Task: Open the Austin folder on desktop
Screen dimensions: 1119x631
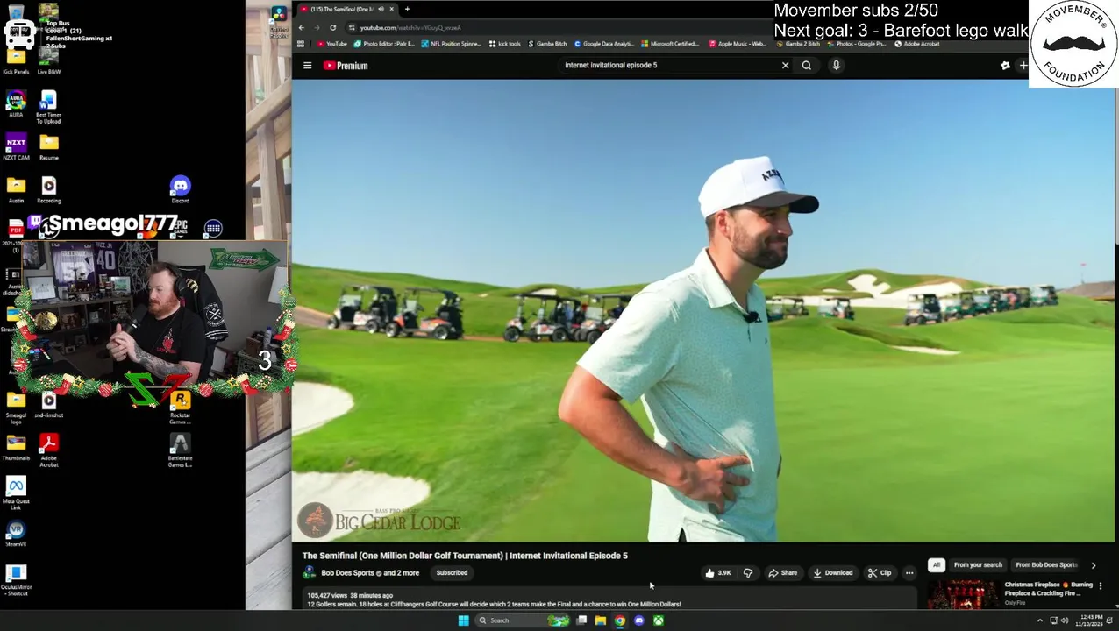Action: 16,189
